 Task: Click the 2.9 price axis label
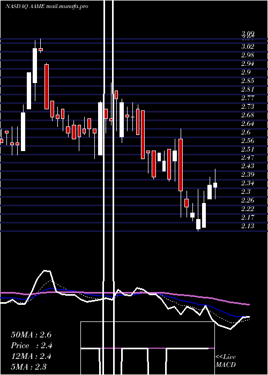(245, 72)
